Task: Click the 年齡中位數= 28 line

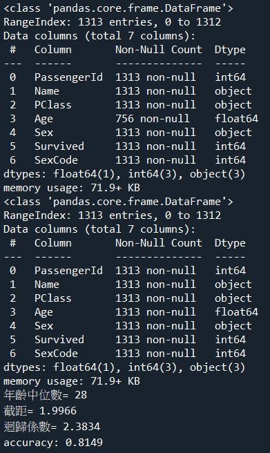Action: [45, 394]
